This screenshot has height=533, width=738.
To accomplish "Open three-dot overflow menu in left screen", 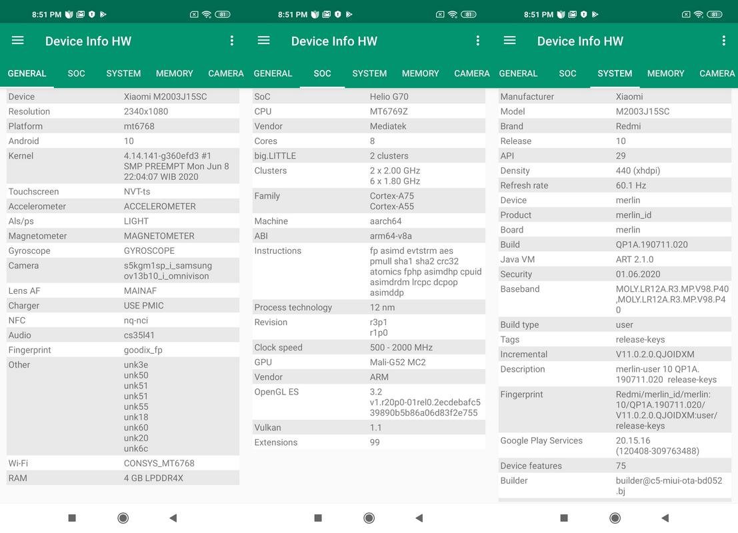I will tap(231, 41).
